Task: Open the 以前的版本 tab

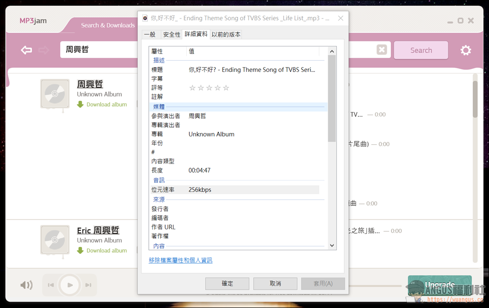Action: click(x=226, y=34)
